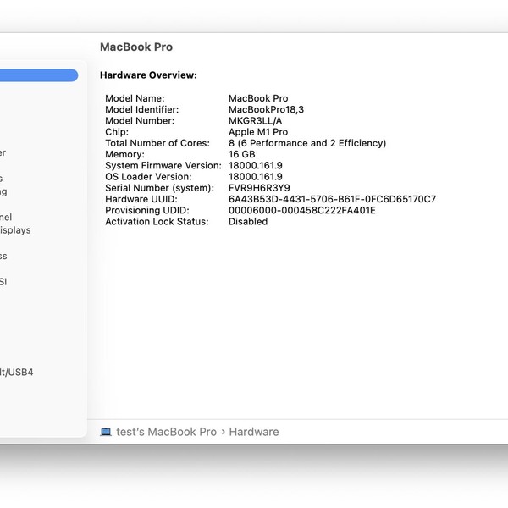Viewport: 508px width, 508px height.
Task: Click memory value 16 GB
Action: [x=241, y=154]
